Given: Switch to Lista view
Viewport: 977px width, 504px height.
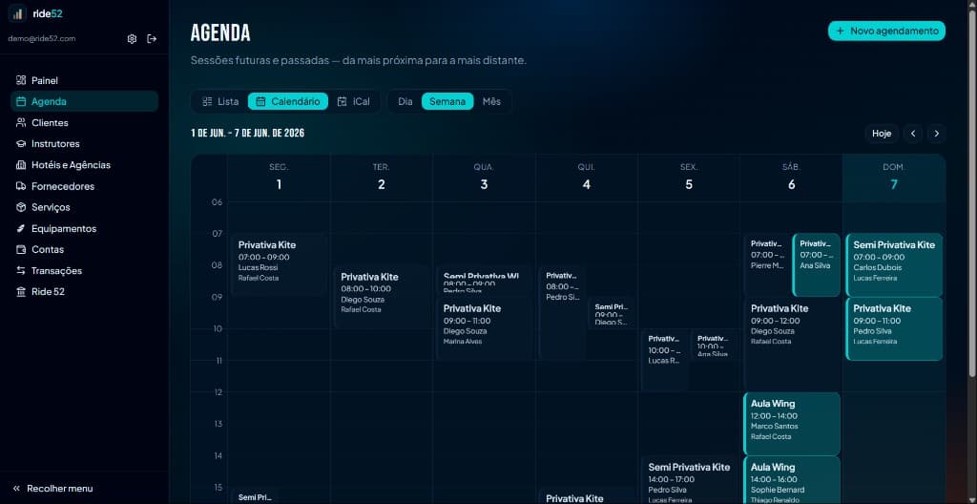Looking at the screenshot, I should (x=220, y=101).
